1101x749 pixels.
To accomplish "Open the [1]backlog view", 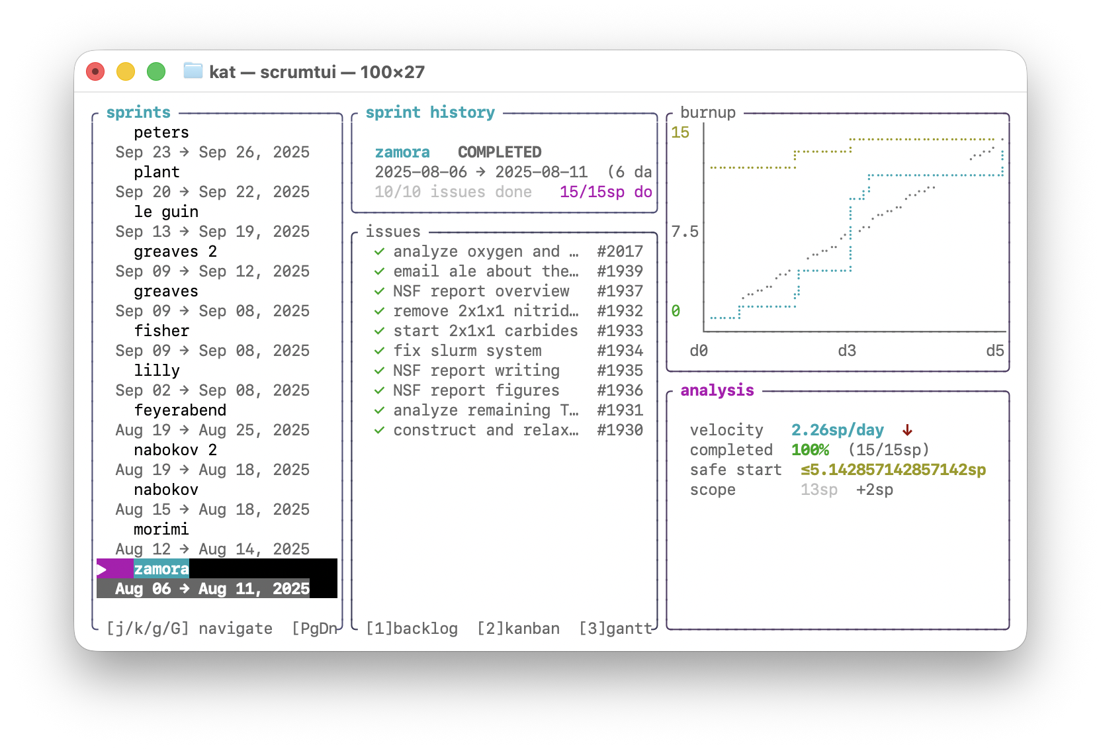I will coord(412,629).
